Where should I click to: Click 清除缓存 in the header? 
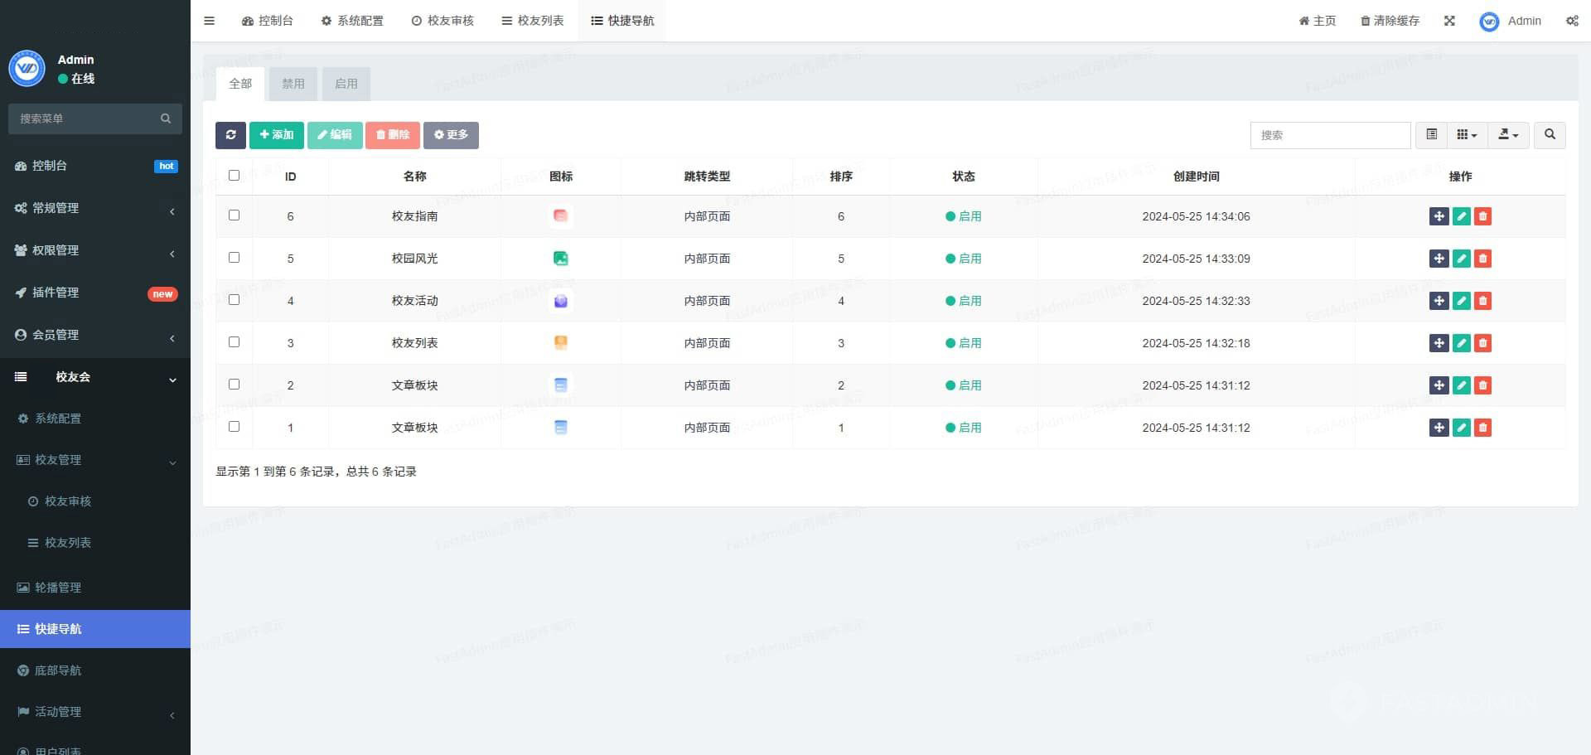(1390, 21)
